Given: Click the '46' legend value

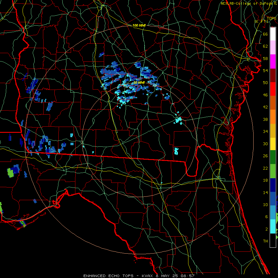Looking at the screenshot, I should (x=265, y=95).
